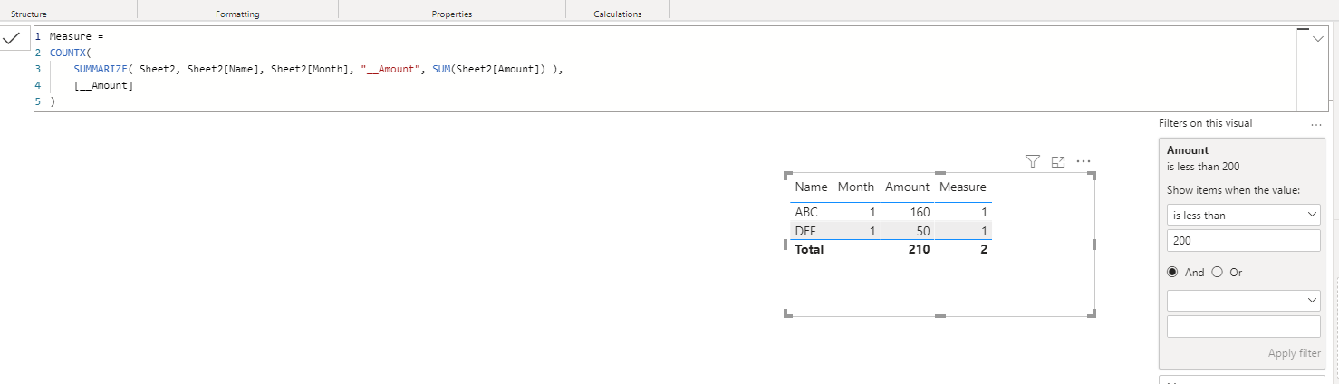
Task: Expand the formula bar with the chevron
Action: pos(1316,39)
